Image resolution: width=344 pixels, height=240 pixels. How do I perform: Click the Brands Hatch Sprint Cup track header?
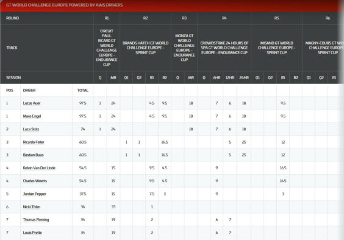point(145,48)
